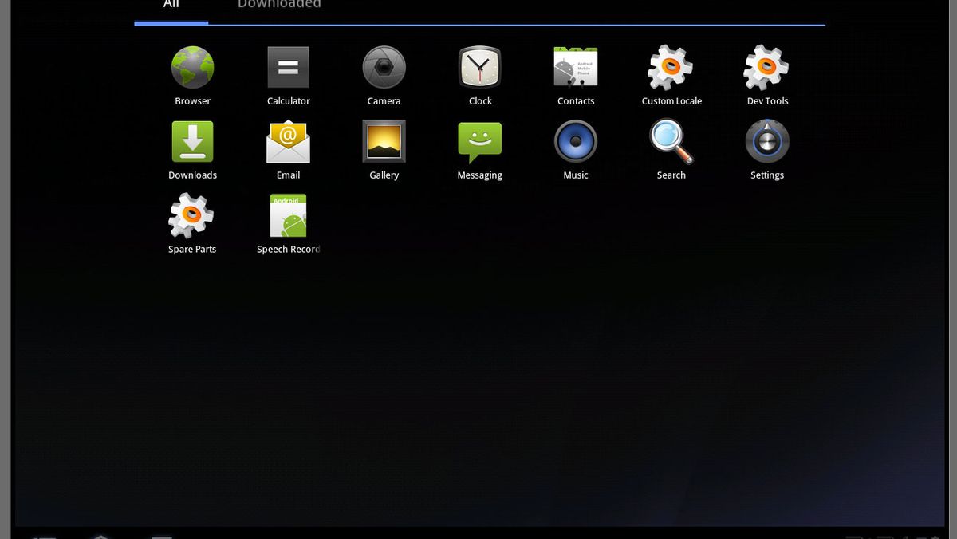Open the Gallery app
Screen dimensions: 957x539
point(384,141)
